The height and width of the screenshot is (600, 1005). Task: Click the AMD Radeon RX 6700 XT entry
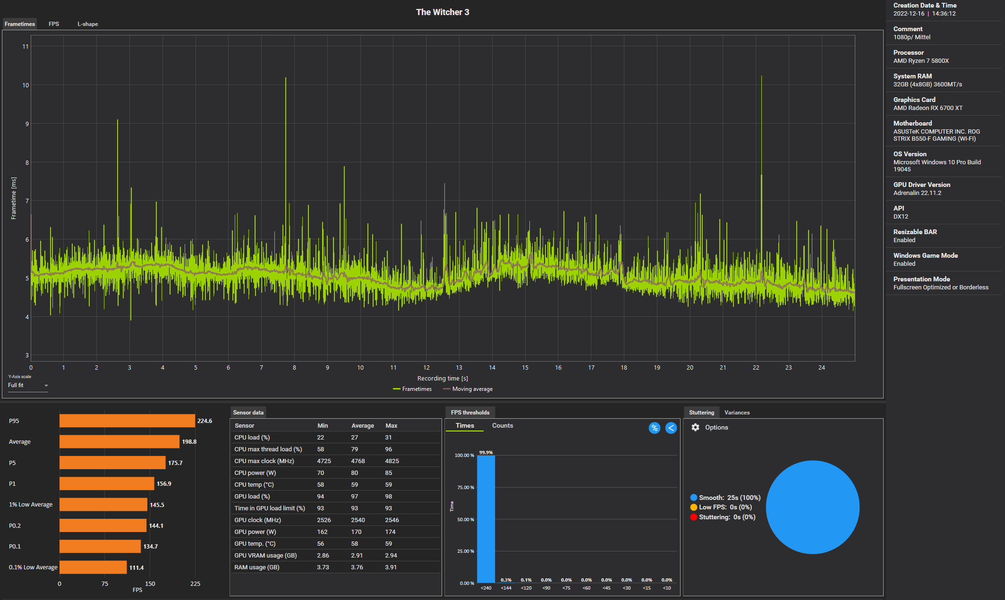(928, 108)
